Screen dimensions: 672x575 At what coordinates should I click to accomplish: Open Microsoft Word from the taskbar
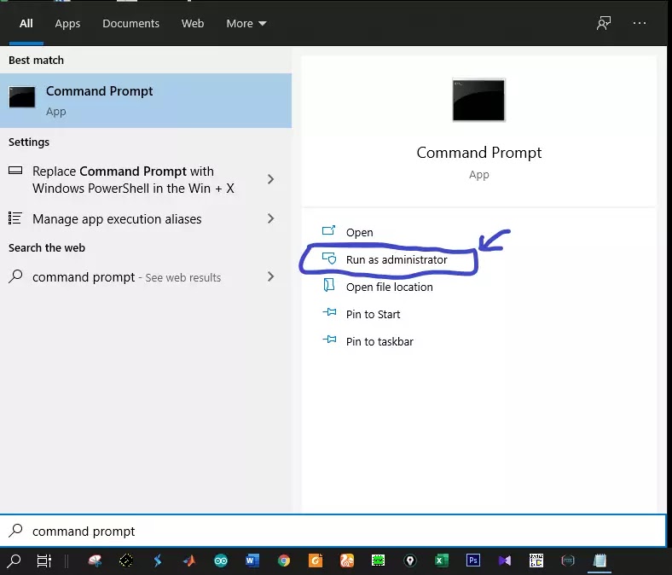[252, 560]
